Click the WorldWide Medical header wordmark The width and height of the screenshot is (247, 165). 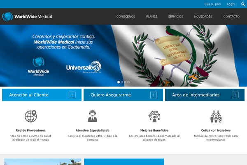[33, 16]
